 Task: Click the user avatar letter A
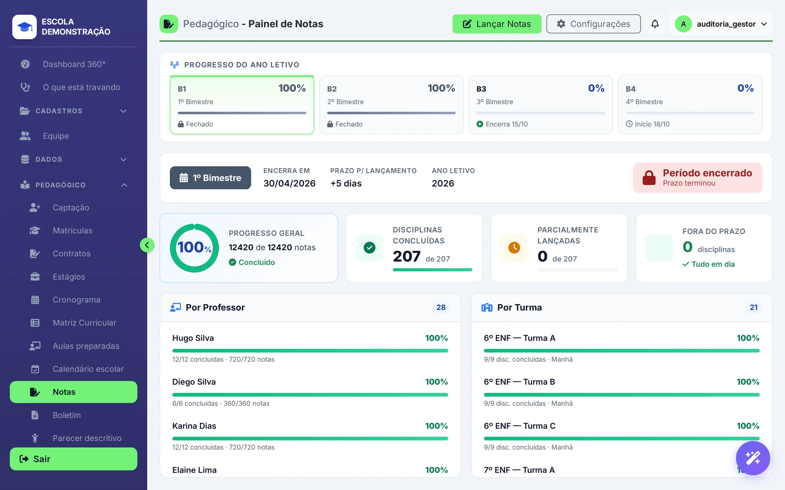(x=683, y=24)
